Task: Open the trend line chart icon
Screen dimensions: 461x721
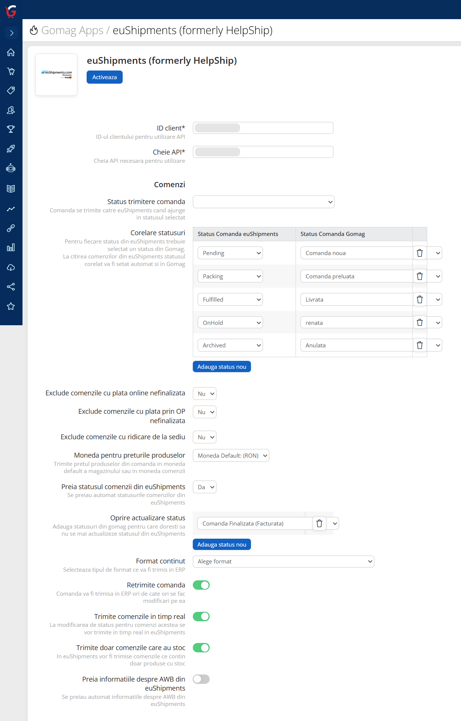Action: pos(11,209)
